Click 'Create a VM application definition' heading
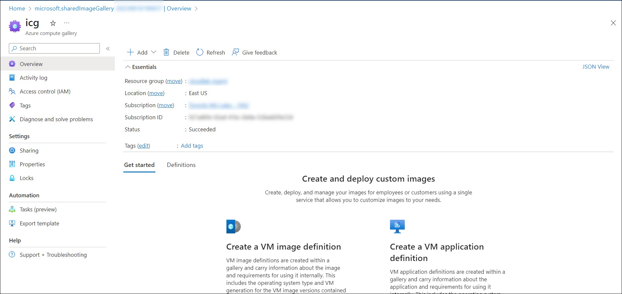Screen dimensions: 622x294 (x=437, y=252)
